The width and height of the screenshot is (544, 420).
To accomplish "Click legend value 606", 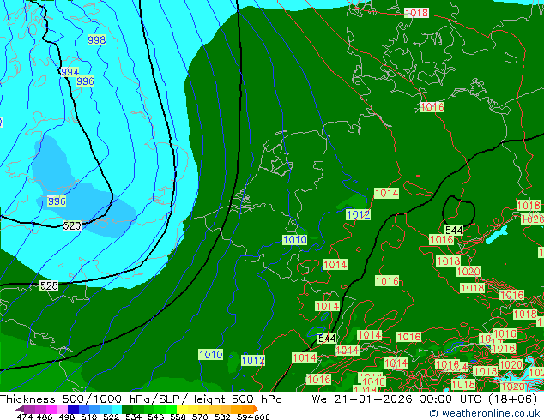I will [x=261, y=417].
